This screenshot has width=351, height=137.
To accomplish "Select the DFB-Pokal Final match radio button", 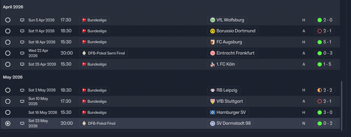I will click(x=8, y=123).
